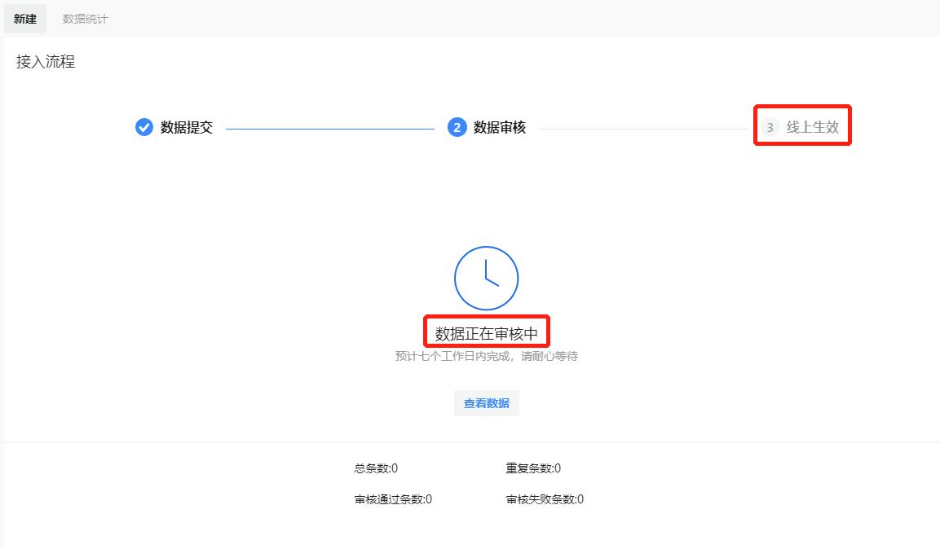Click the 重复条数 count

[x=533, y=468]
